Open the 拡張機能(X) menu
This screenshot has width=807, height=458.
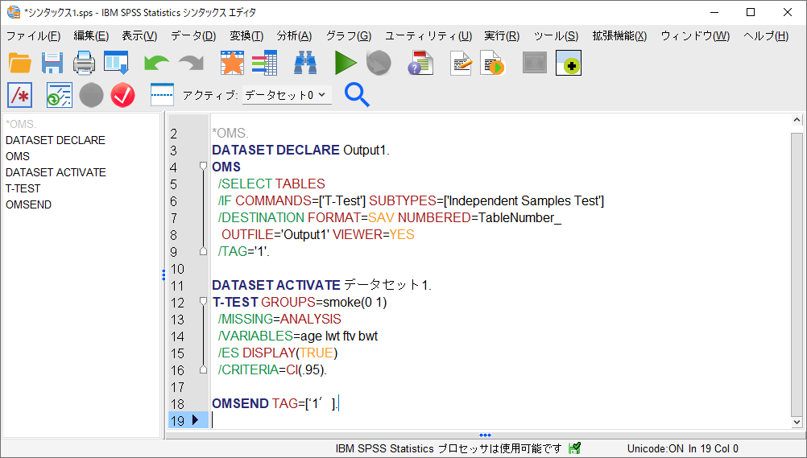pos(619,36)
